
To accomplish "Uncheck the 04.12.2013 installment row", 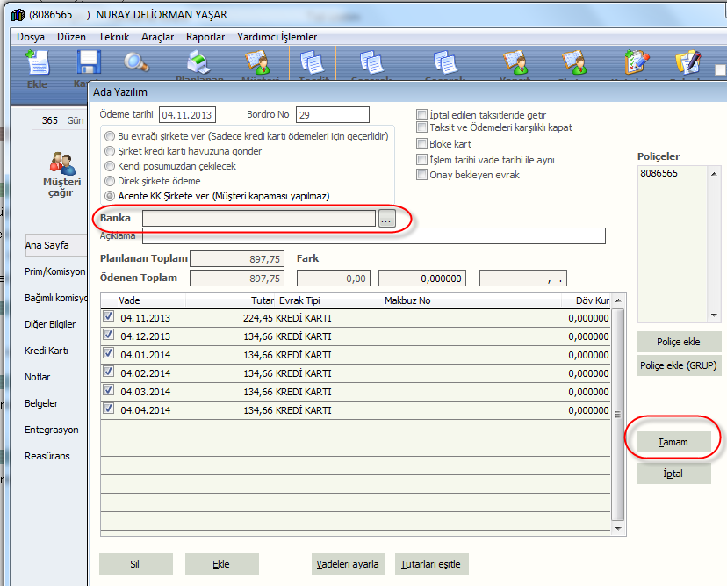I will [x=109, y=336].
